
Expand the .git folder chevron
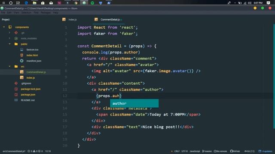[9, 33]
